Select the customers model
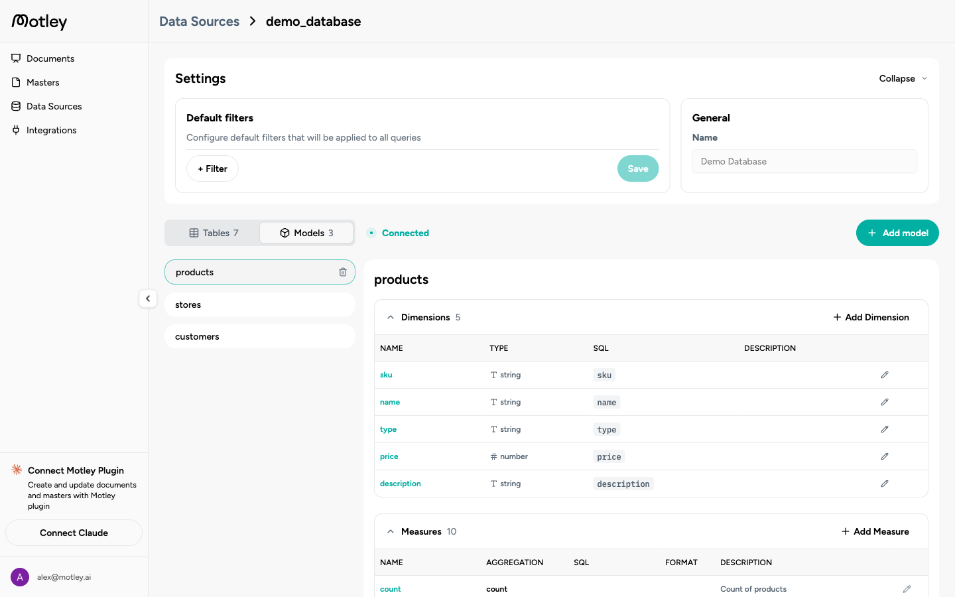 pos(260,336)
